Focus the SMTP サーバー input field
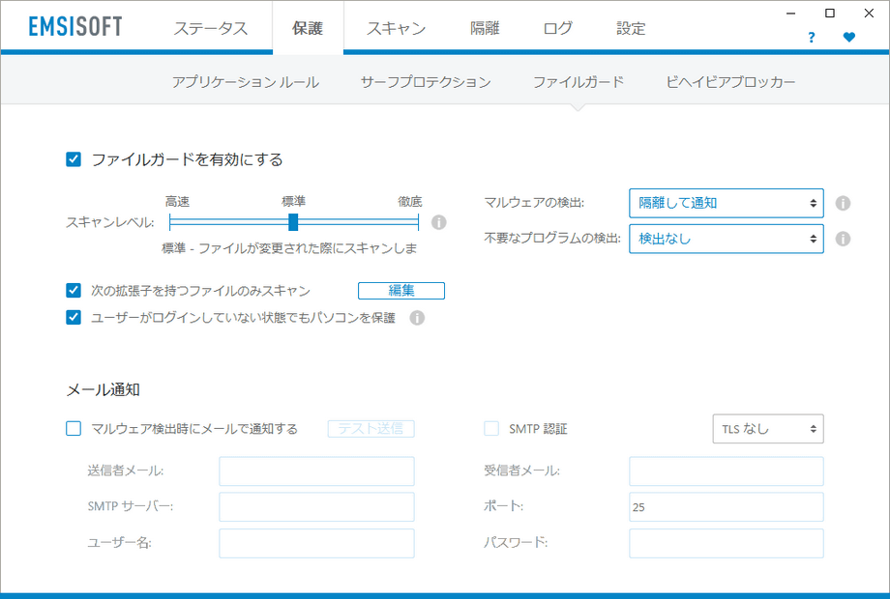 point(316,506)
